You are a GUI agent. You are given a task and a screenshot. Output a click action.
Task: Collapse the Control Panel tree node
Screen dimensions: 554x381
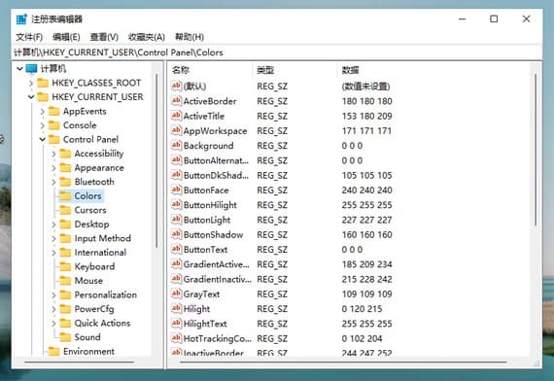(43, 140)
